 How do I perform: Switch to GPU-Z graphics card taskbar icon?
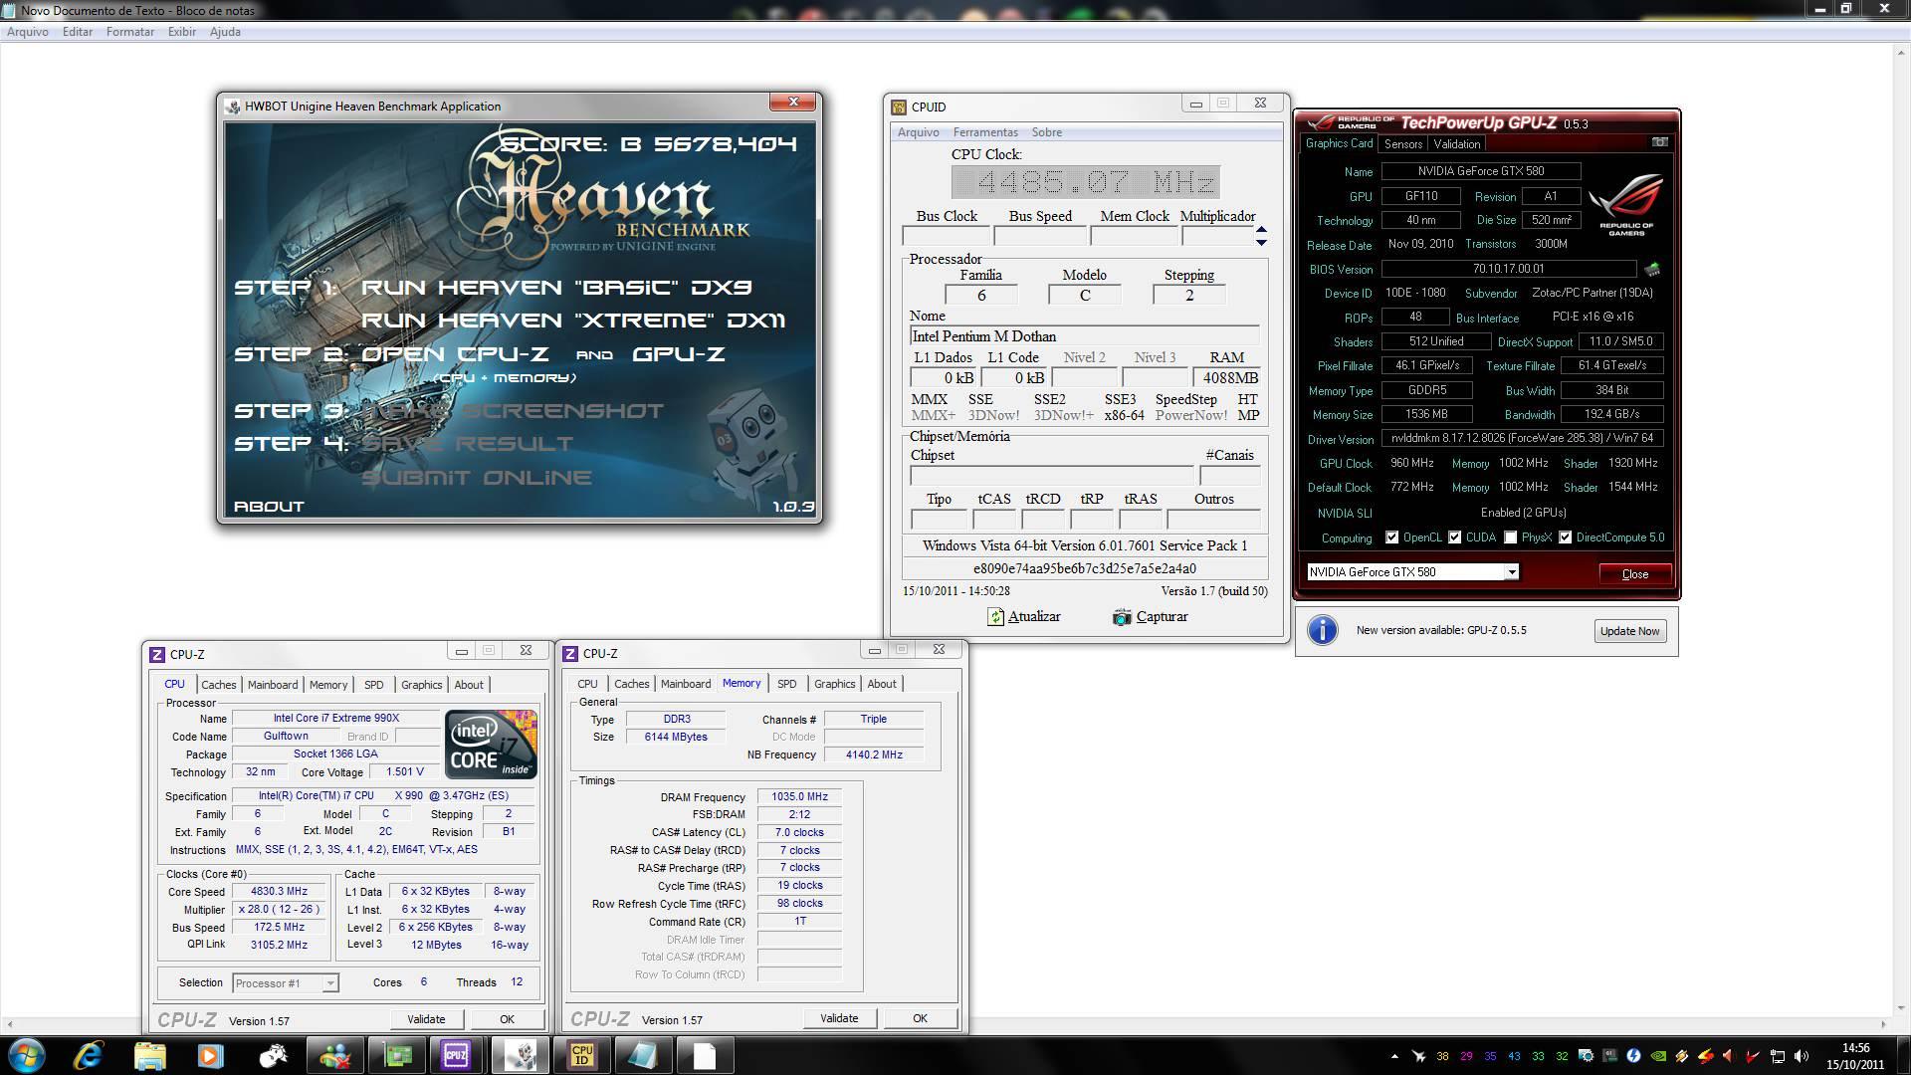(x=397, y=1055)
